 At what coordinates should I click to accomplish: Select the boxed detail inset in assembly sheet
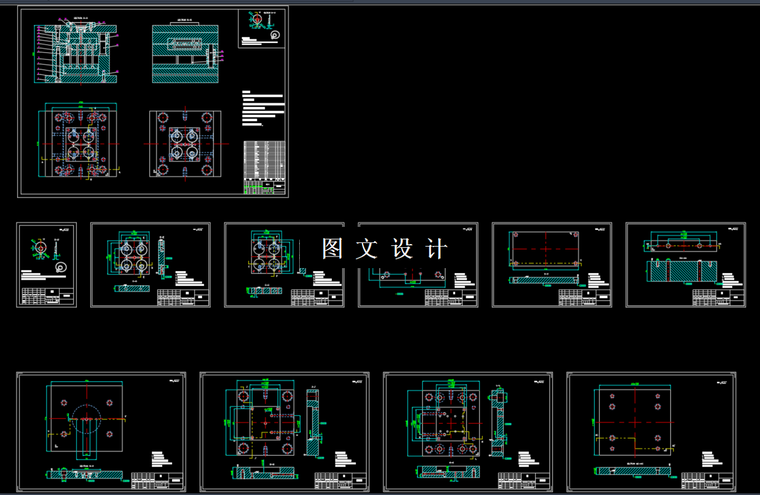click(x=262, y=28)
